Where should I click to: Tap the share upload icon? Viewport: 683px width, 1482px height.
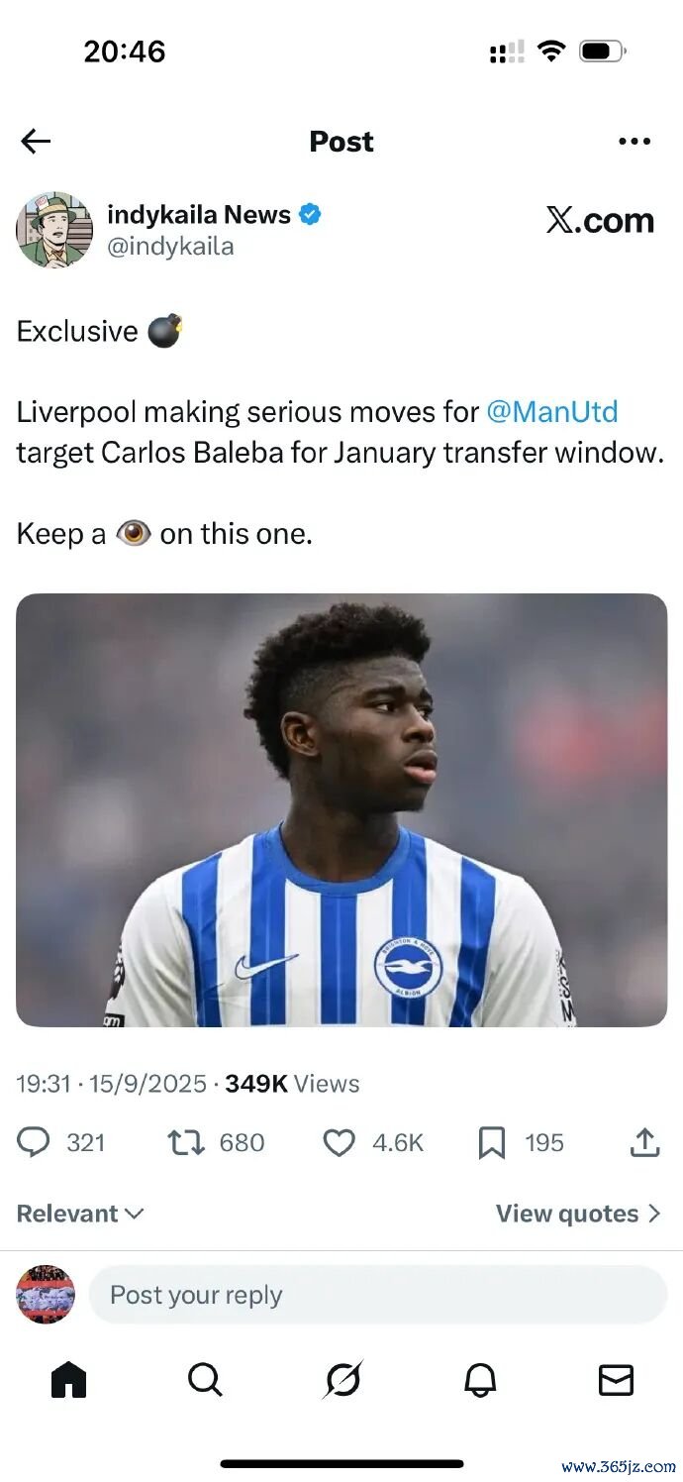(x=644, y=1142)
